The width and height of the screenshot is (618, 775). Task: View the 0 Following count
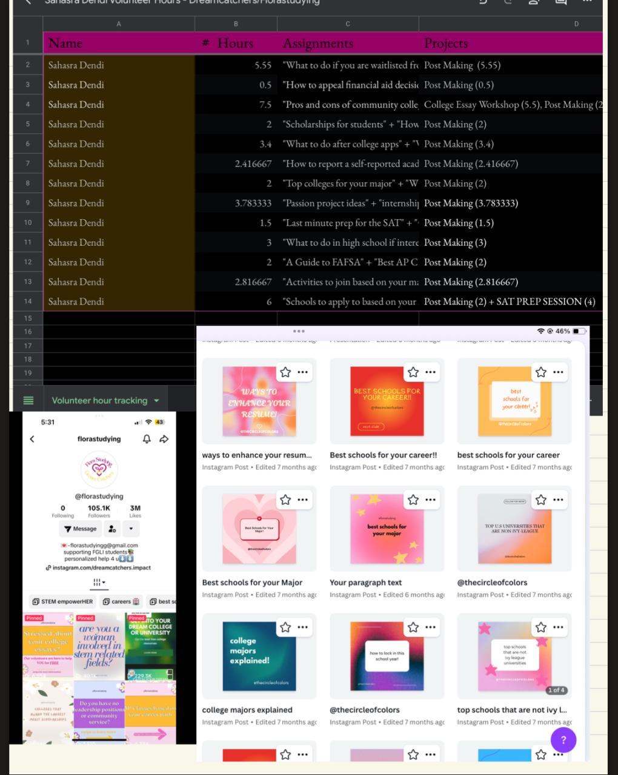click(62, 512)
